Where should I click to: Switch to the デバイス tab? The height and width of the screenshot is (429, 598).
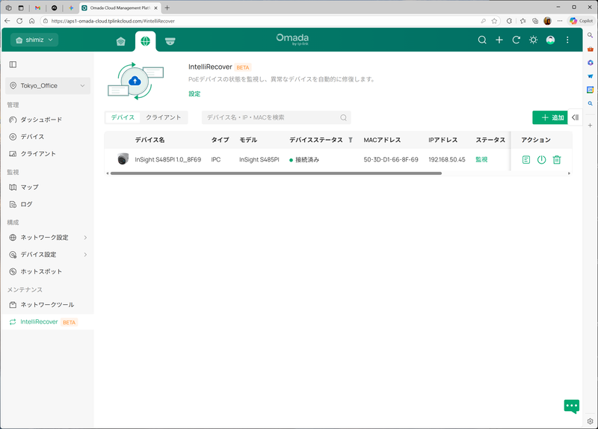(123, 117)
